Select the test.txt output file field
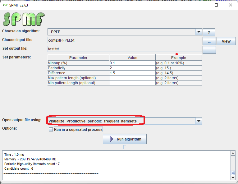The width and height of the screenshot is (238, 184). (124, 49)
